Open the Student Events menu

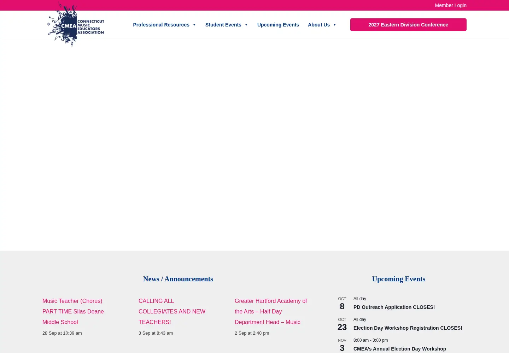coord(223,25)
